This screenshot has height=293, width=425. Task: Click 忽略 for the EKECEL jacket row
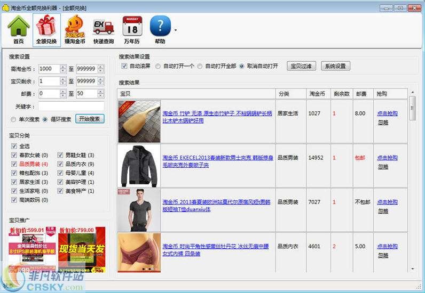coord(383,167)
